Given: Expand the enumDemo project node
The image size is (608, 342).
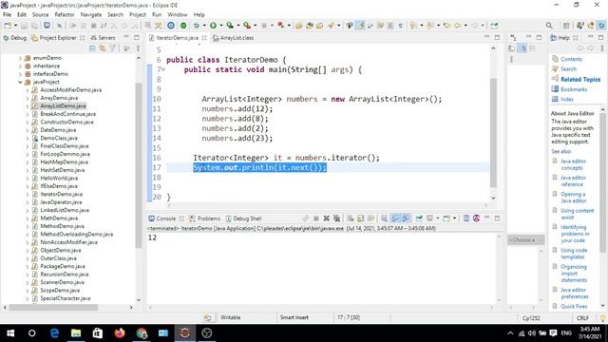Looking at the screenshot, I should click(20, 58).
